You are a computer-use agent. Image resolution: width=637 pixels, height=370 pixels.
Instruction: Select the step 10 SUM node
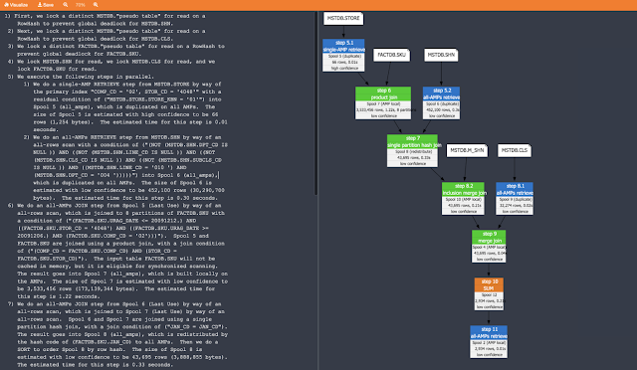(489, 294)
